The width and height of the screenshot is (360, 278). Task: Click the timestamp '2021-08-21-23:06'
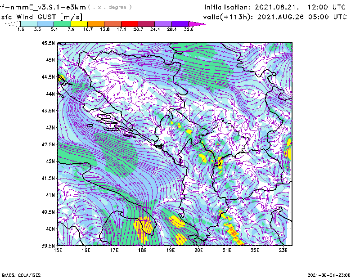point(329,275)
